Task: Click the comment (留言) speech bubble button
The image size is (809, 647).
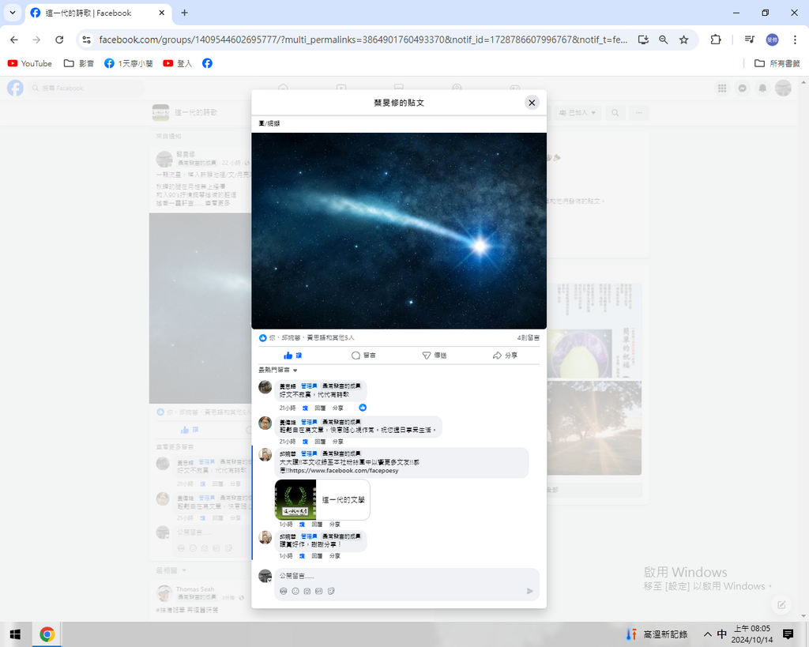Action: pyautogui.click(x=363, y=355)
